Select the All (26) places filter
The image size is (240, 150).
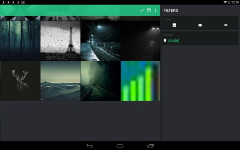pos(174,41)
